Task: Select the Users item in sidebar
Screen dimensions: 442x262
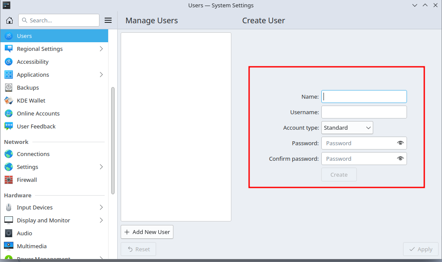Action: click(x=24, y=36)
